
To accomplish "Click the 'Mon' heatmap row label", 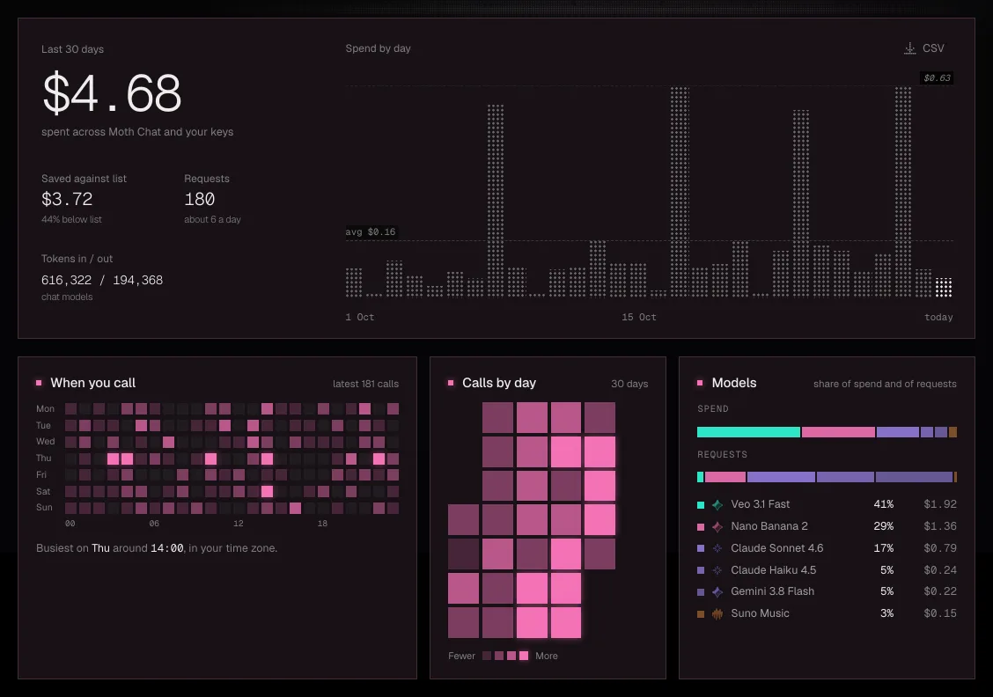I will point(45,409).
